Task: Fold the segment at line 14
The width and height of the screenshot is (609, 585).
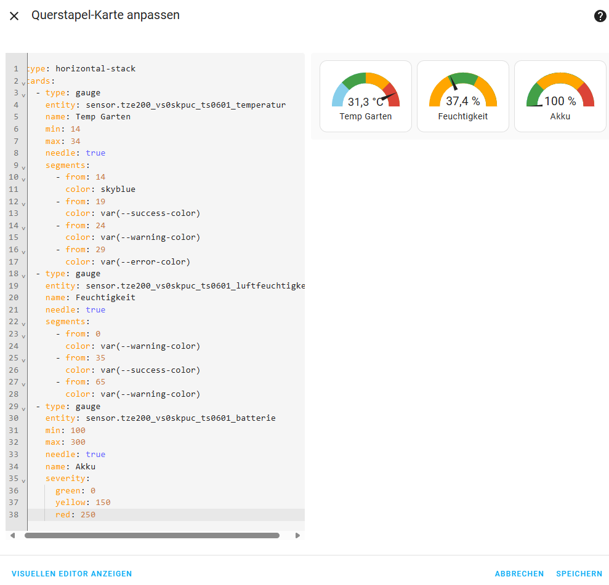Action: point(23,228)
